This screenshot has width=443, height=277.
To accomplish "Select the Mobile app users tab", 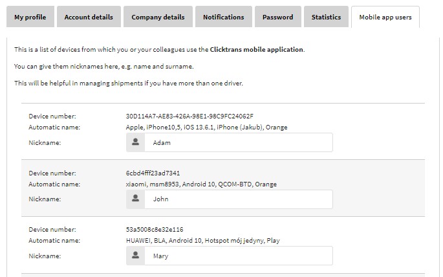I will coord(385,17).
